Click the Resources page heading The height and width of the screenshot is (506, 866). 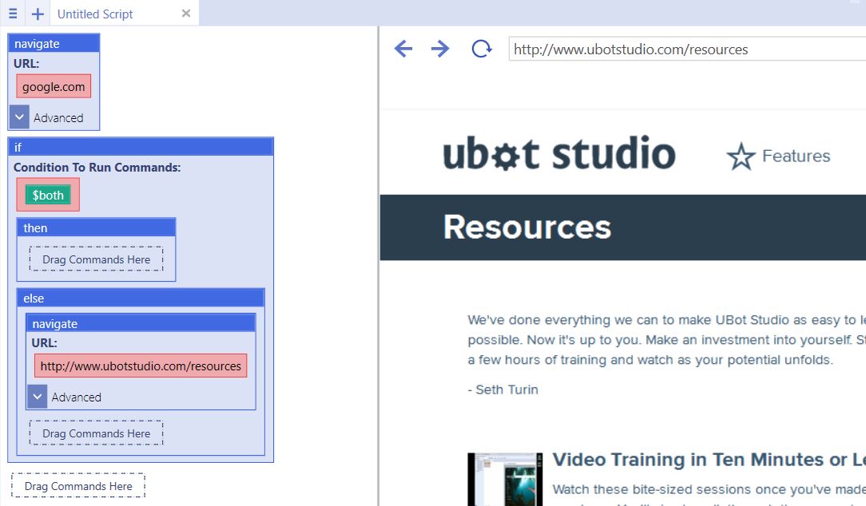[527, 227]
